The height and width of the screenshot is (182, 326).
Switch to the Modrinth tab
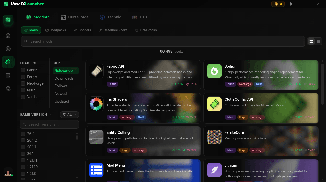(x=38, y=17)
